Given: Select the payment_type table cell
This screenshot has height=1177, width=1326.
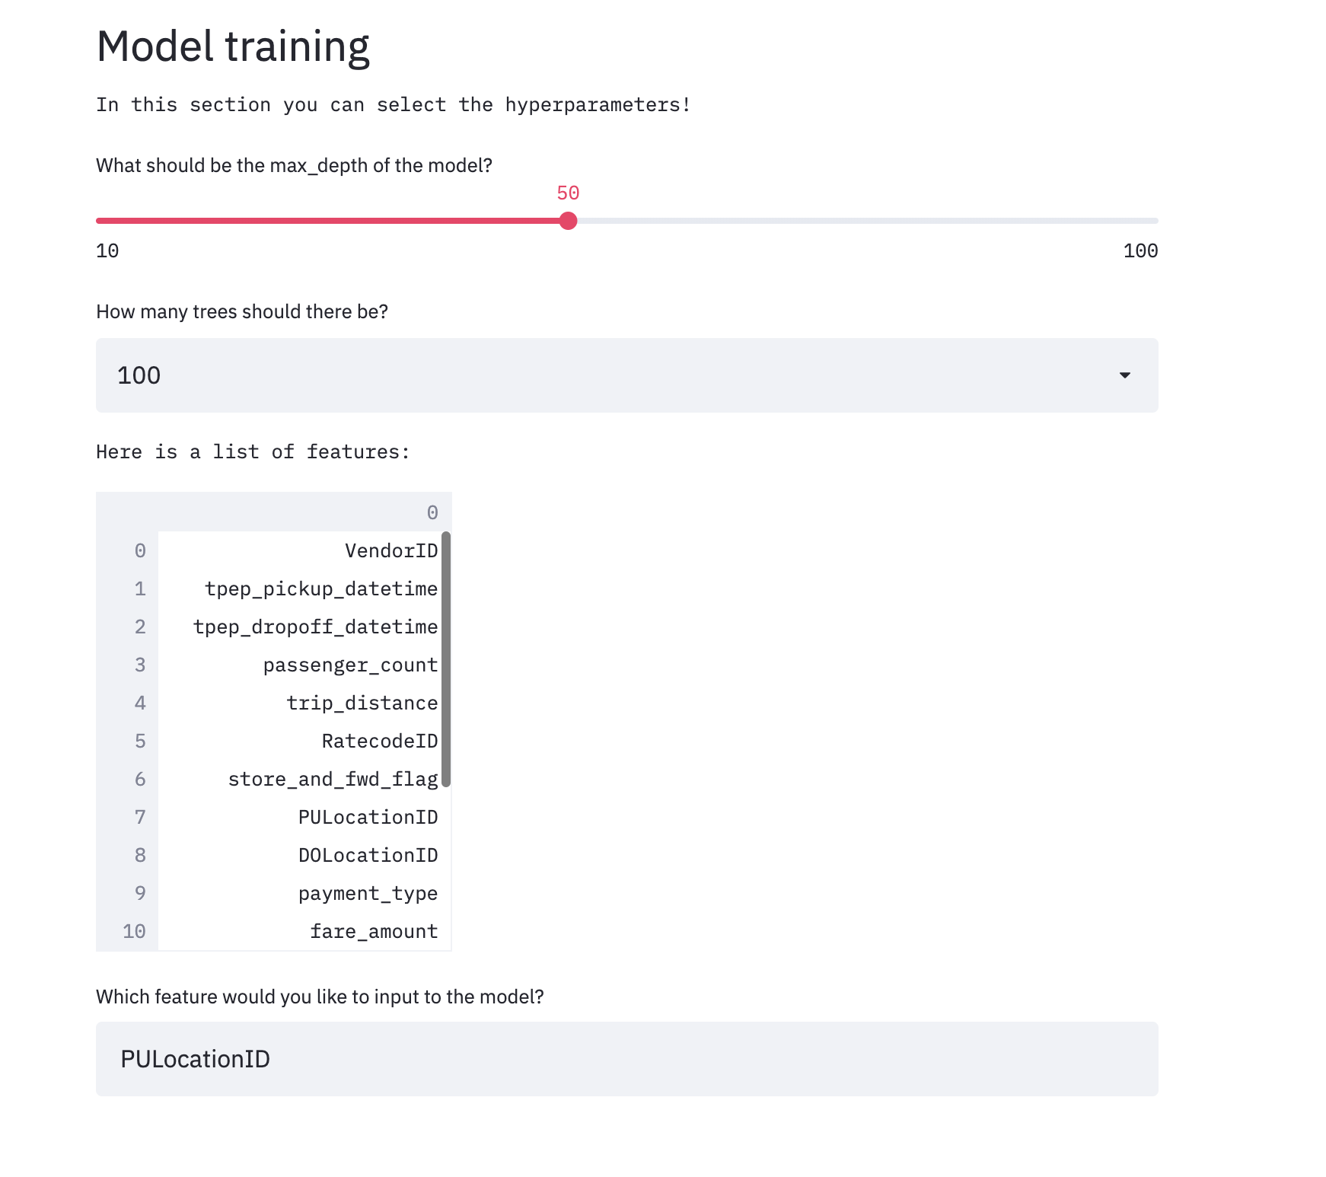Looking at the screenshot, I should (x=368, y=893).
